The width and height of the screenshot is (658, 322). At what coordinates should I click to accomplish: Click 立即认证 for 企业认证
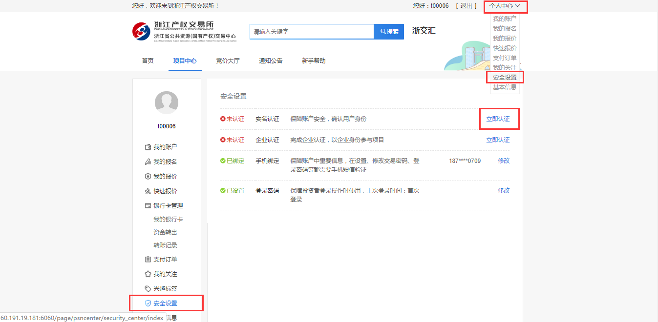click(498, 140)
